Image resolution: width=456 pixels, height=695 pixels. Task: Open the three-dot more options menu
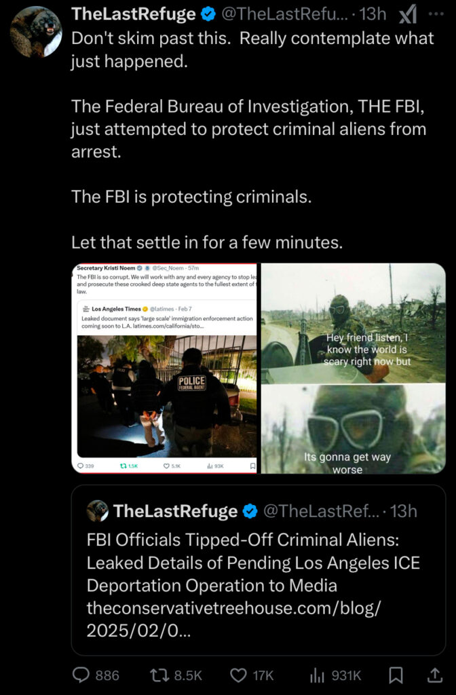(436, 14)
